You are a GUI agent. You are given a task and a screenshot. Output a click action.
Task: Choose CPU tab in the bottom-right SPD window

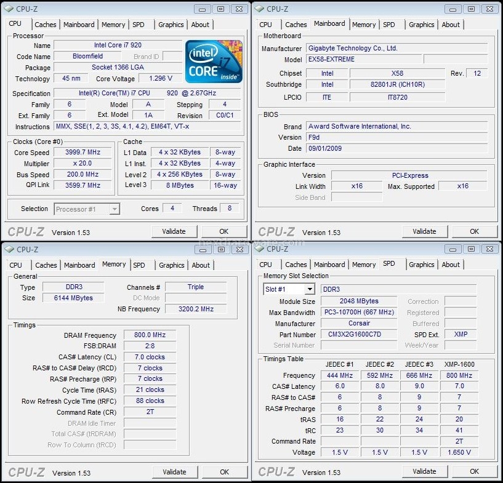pyautogui.click(x=265, y=265)
